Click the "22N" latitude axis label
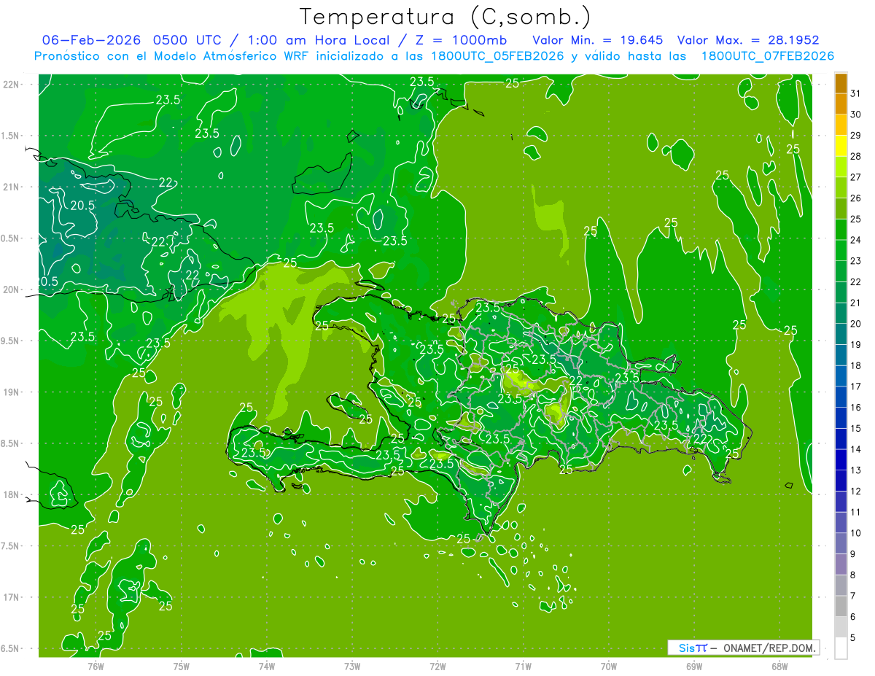Screen dimensions: 875x676 coord(12,85)
